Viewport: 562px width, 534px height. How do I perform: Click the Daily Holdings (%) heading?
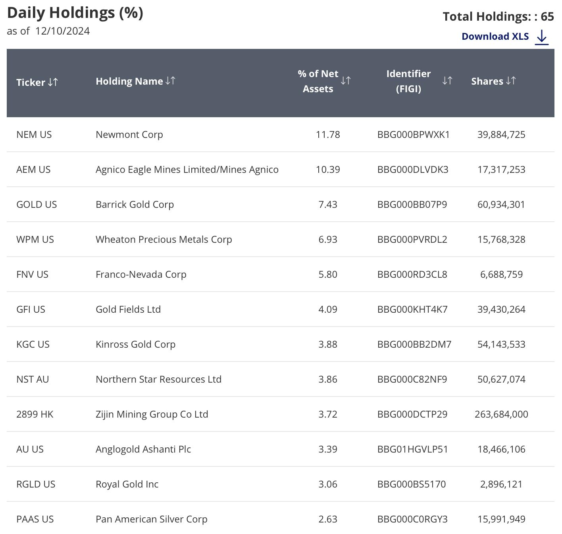(x=75, y=13)
